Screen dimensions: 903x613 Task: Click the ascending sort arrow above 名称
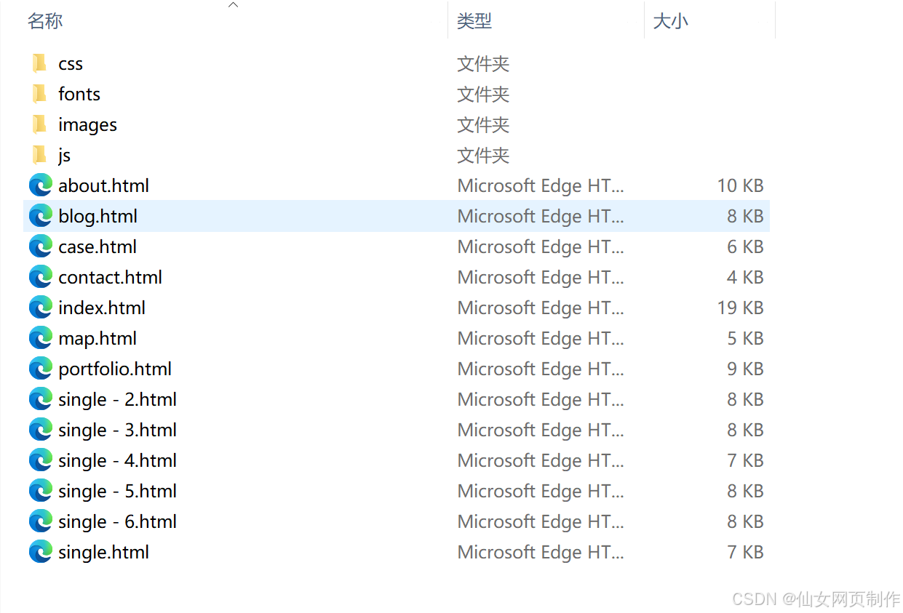pyautogui.click(x=233, y=4)
